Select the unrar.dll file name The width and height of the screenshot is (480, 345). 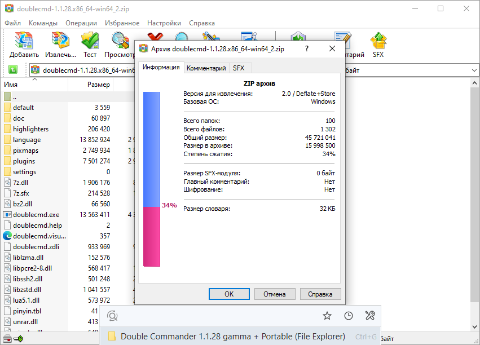coord(25,321)
